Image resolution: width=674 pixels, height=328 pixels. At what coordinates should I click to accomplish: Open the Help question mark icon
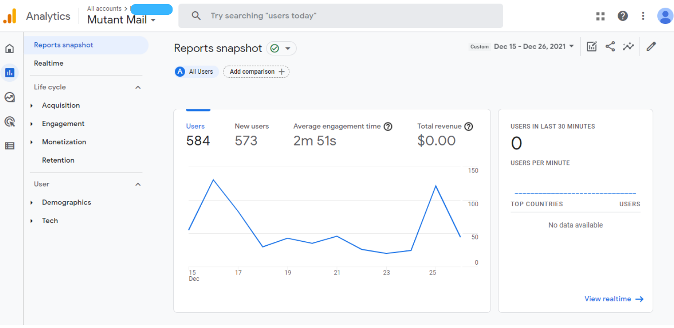pos(622,16)
